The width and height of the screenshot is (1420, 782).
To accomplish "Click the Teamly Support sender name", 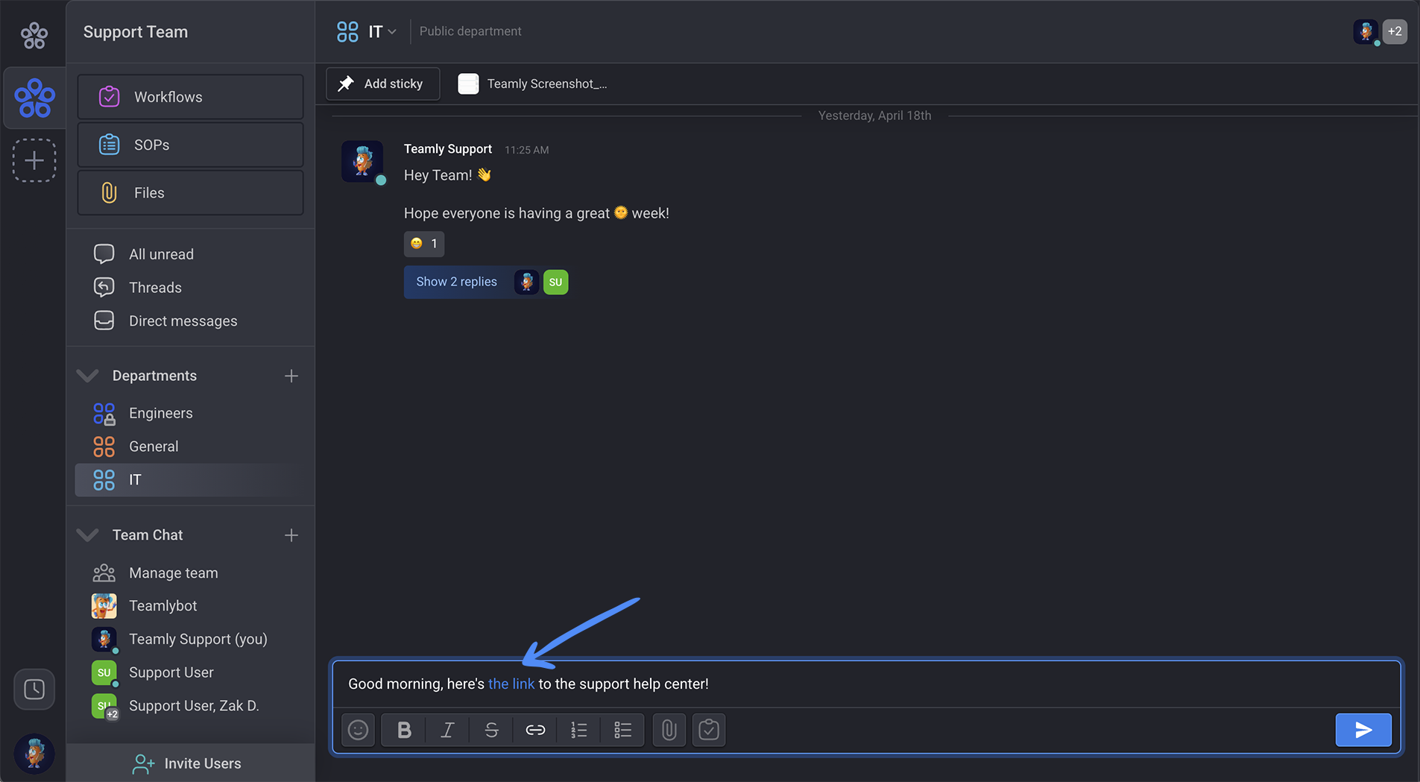I will click(448, 149).
